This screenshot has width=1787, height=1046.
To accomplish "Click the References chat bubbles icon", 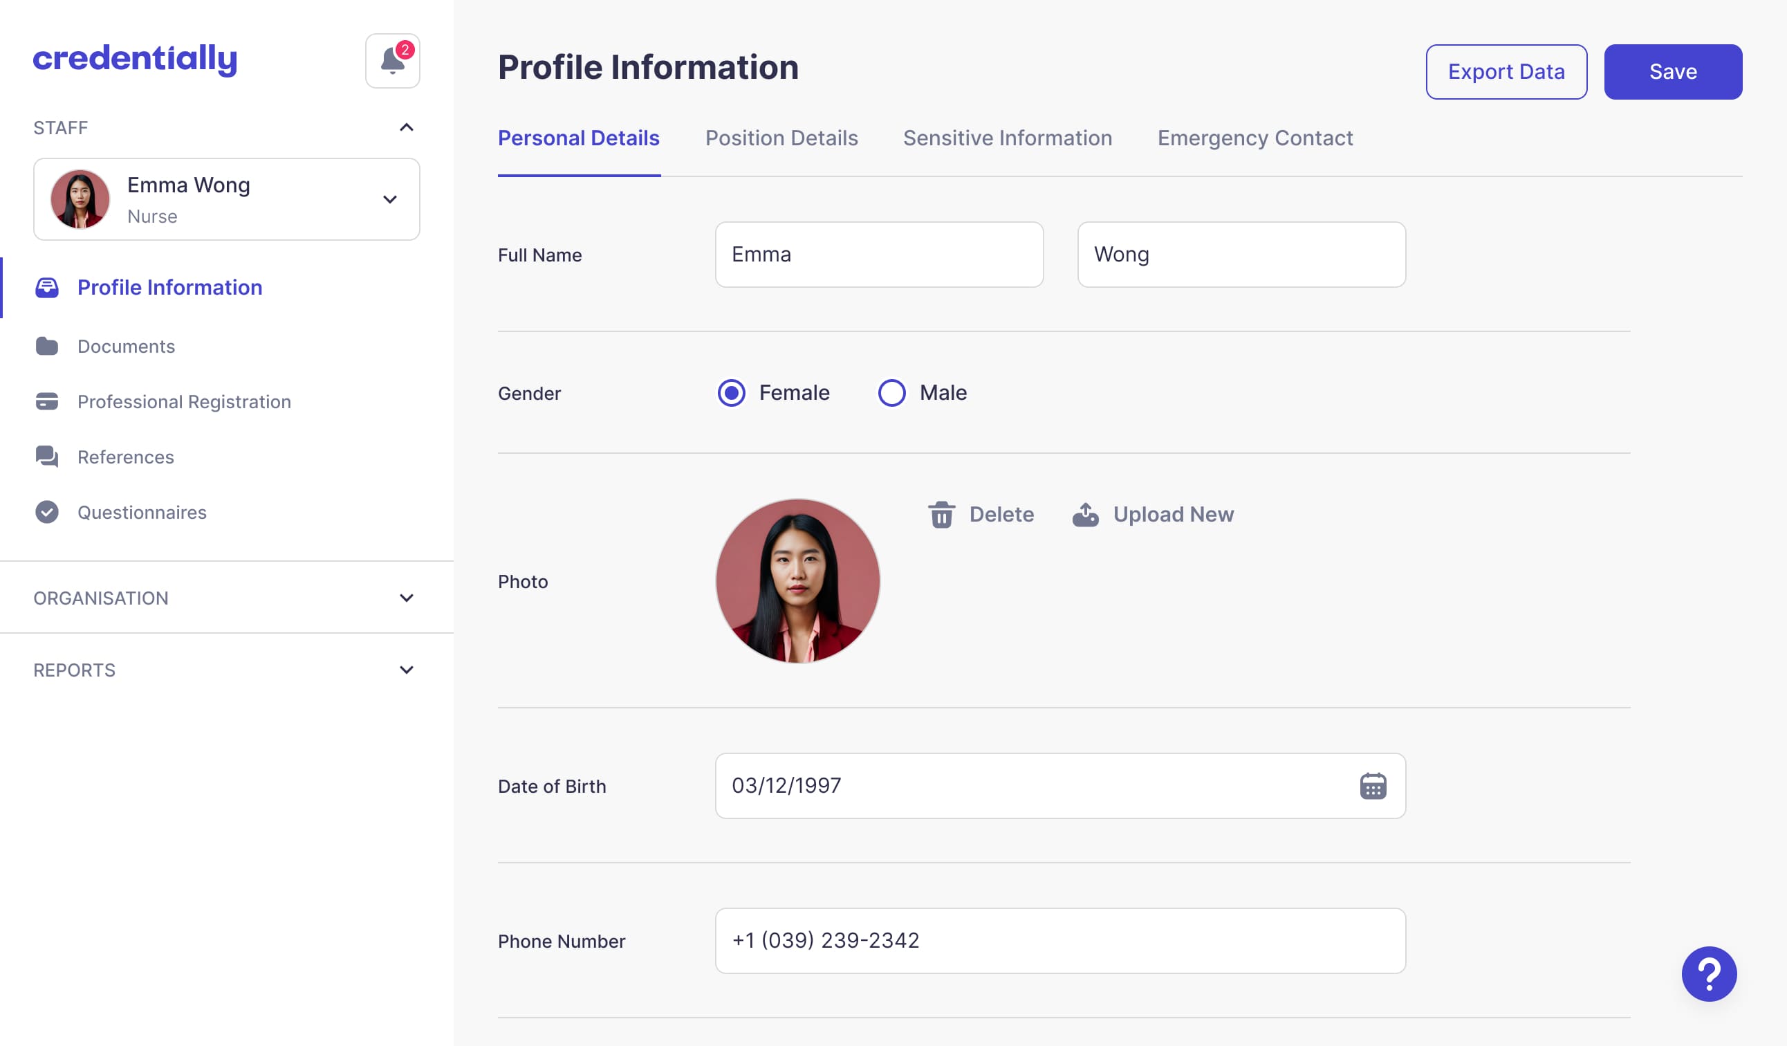I will pyautogui.click(x=47, y=457).
